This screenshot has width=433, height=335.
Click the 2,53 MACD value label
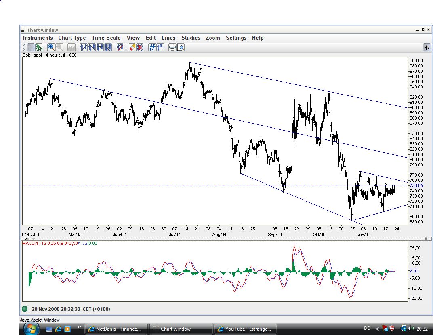tap(414, 270)
